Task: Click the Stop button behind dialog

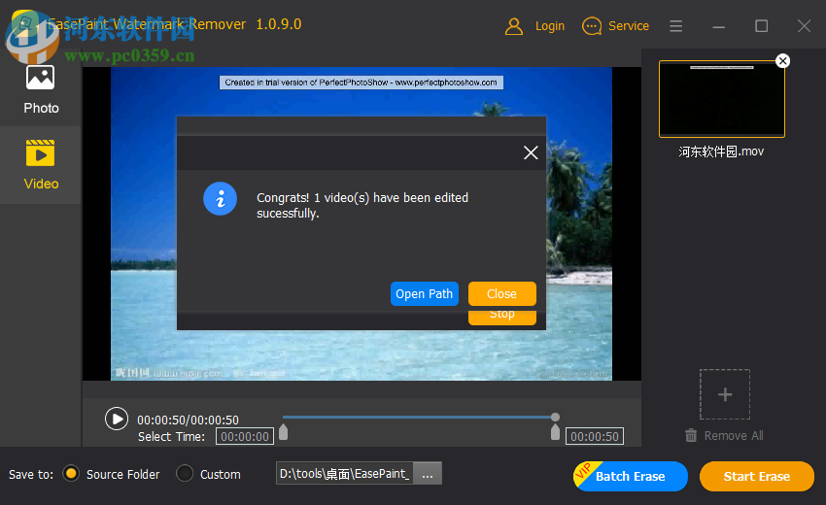Action: point(502,317)
